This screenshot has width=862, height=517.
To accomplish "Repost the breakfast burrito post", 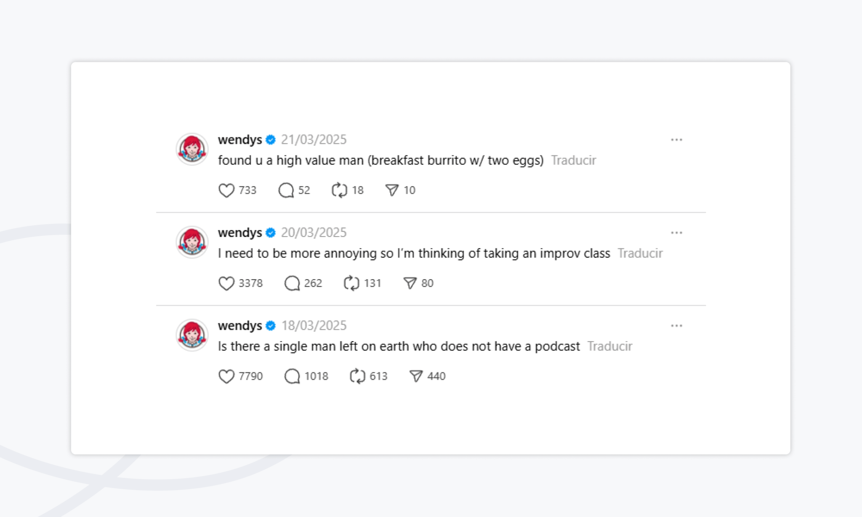I will click(339, 190).
